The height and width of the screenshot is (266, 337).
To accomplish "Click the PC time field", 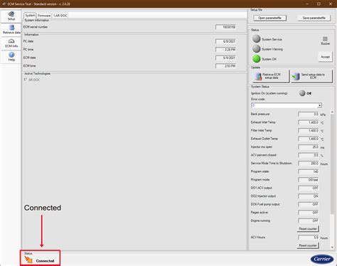I will click(x=225, y=50).
